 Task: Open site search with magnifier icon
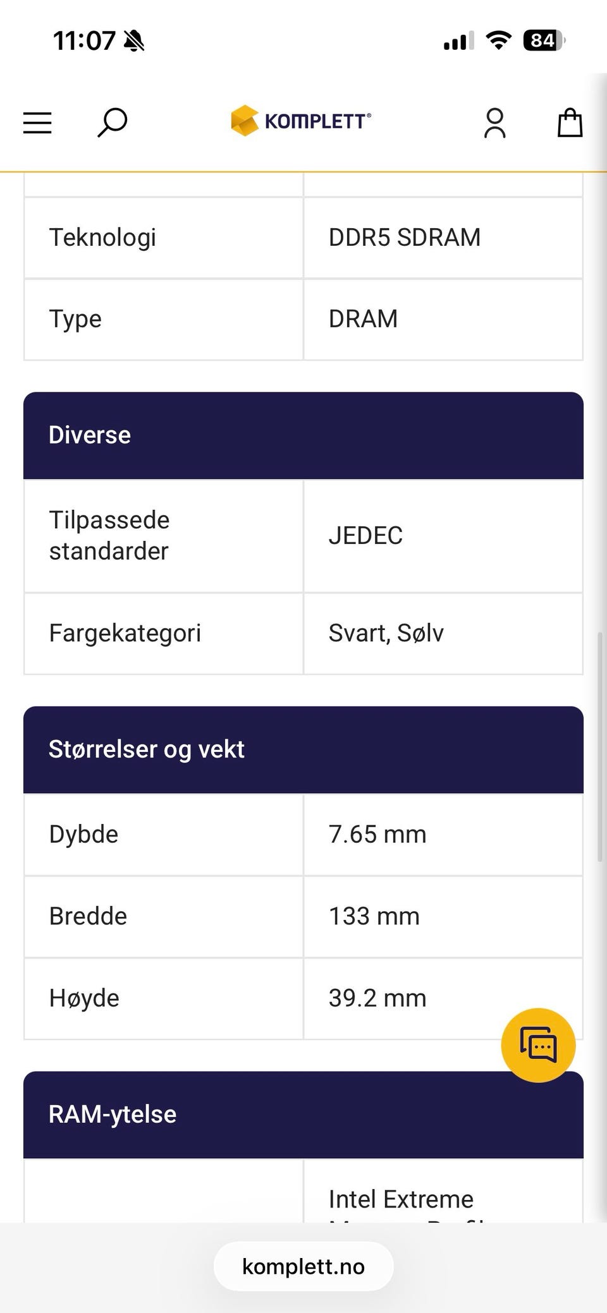coord(112,122)
